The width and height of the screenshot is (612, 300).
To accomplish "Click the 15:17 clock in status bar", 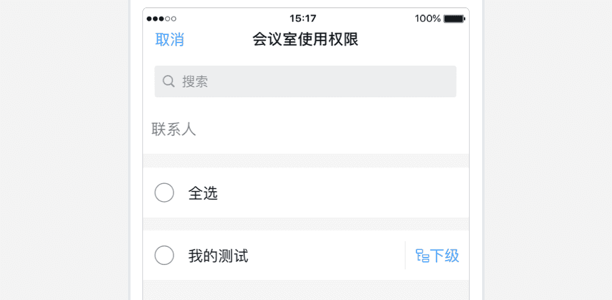I will click(303, 19).
